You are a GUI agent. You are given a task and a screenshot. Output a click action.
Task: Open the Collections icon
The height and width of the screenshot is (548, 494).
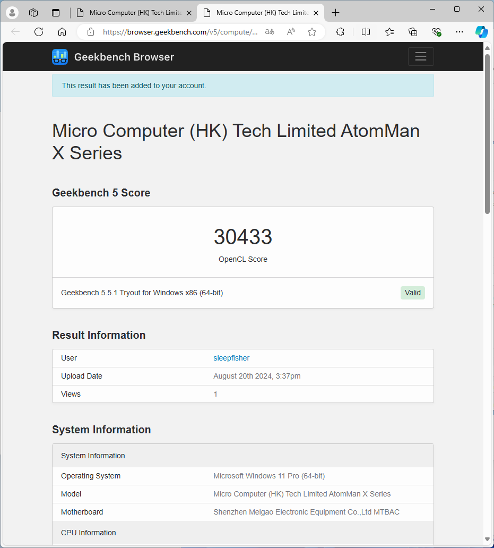click(413, 32)
